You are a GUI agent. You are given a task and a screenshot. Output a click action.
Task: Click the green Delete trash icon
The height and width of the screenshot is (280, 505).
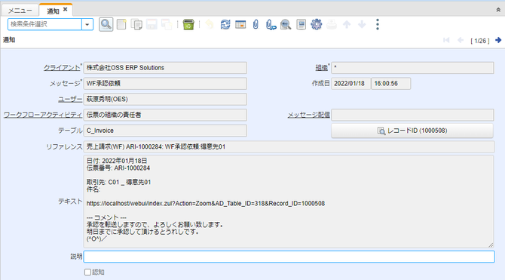point(188,24)
